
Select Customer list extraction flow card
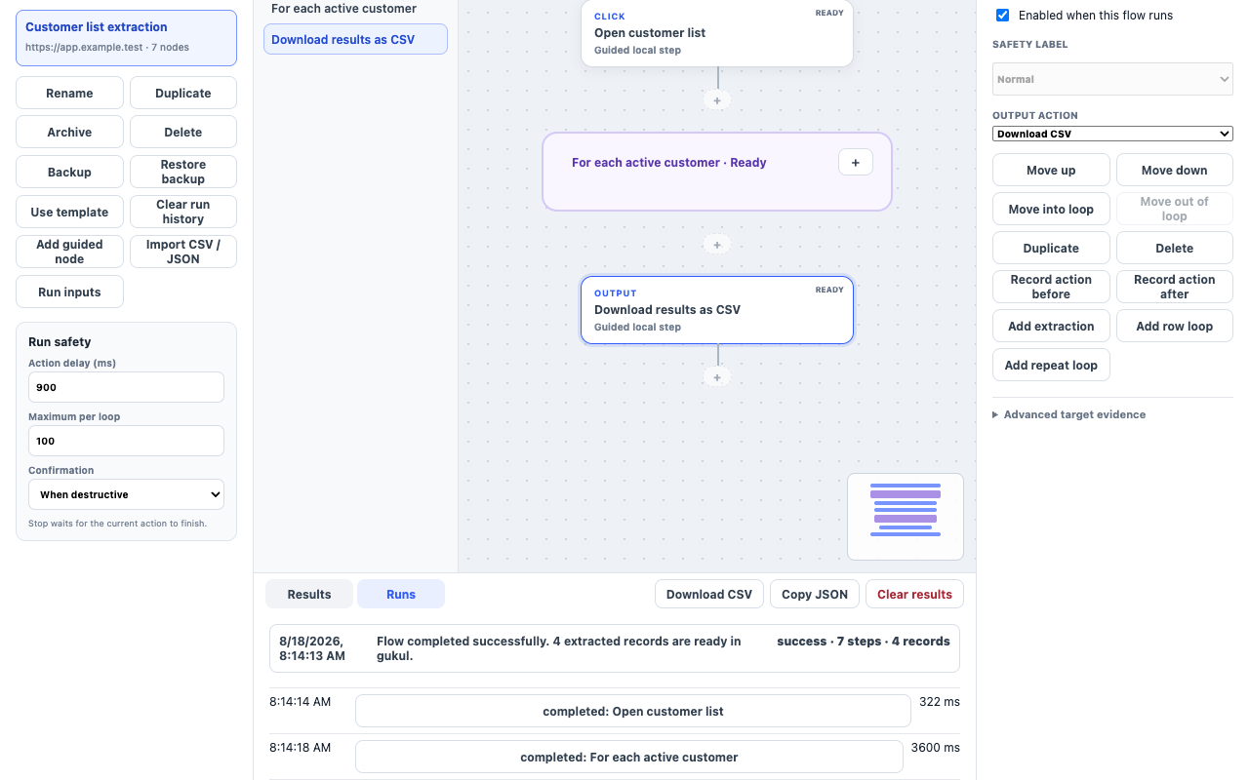point(126,38)
